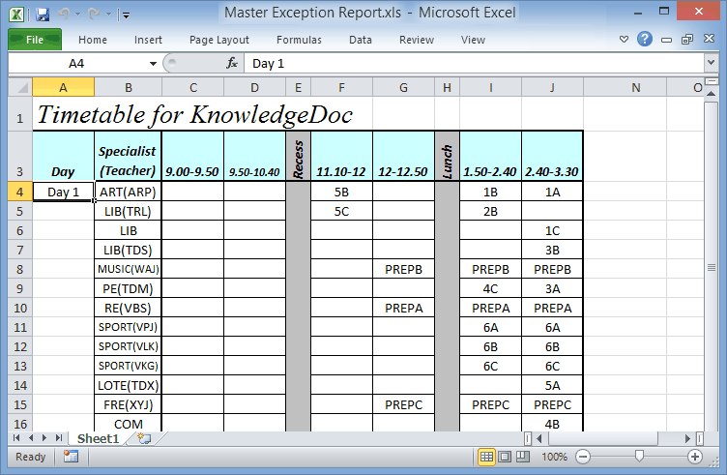Open the Page Layout tab
This screenshot has width=727, height=475.
219,40
